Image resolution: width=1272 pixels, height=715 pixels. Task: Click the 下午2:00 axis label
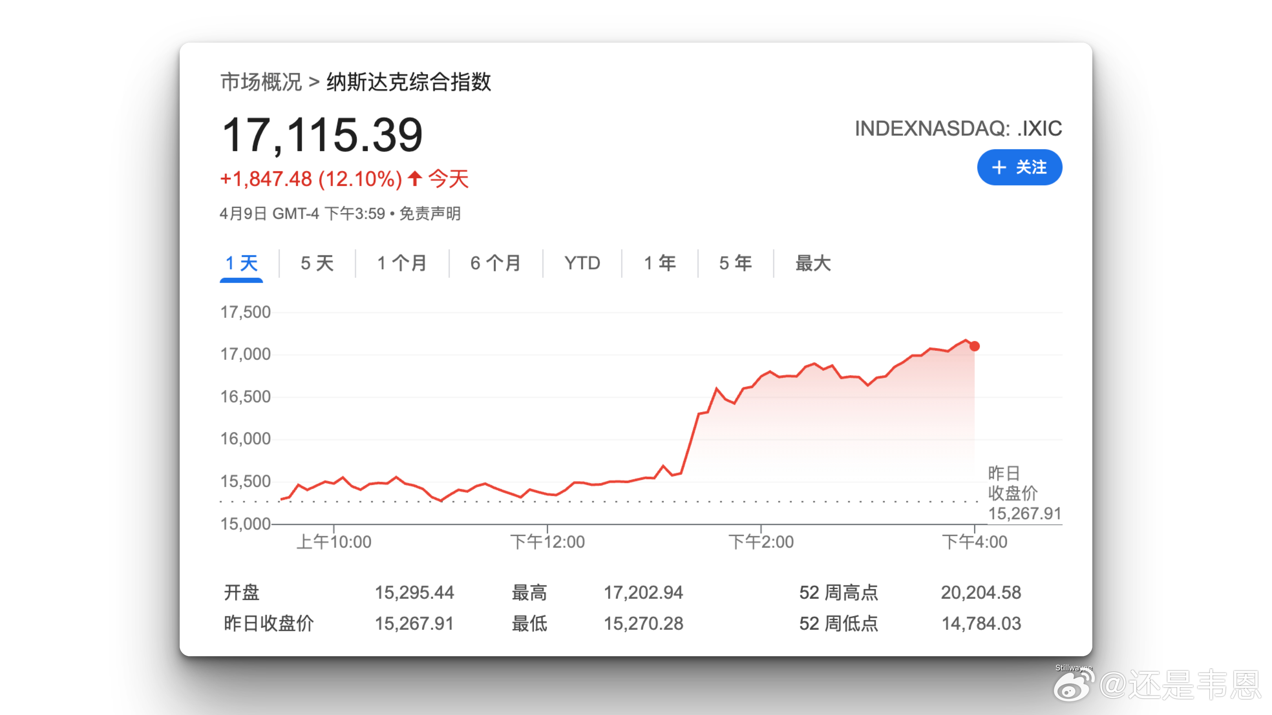[x=761, y=542]
